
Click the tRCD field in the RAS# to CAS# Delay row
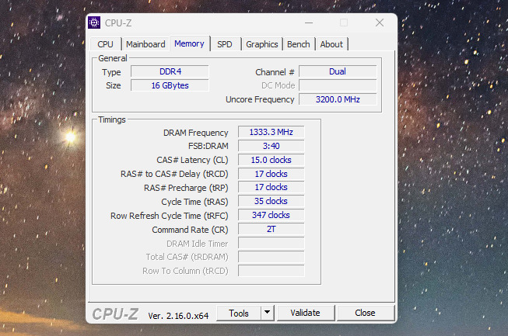tap(272, 174)
